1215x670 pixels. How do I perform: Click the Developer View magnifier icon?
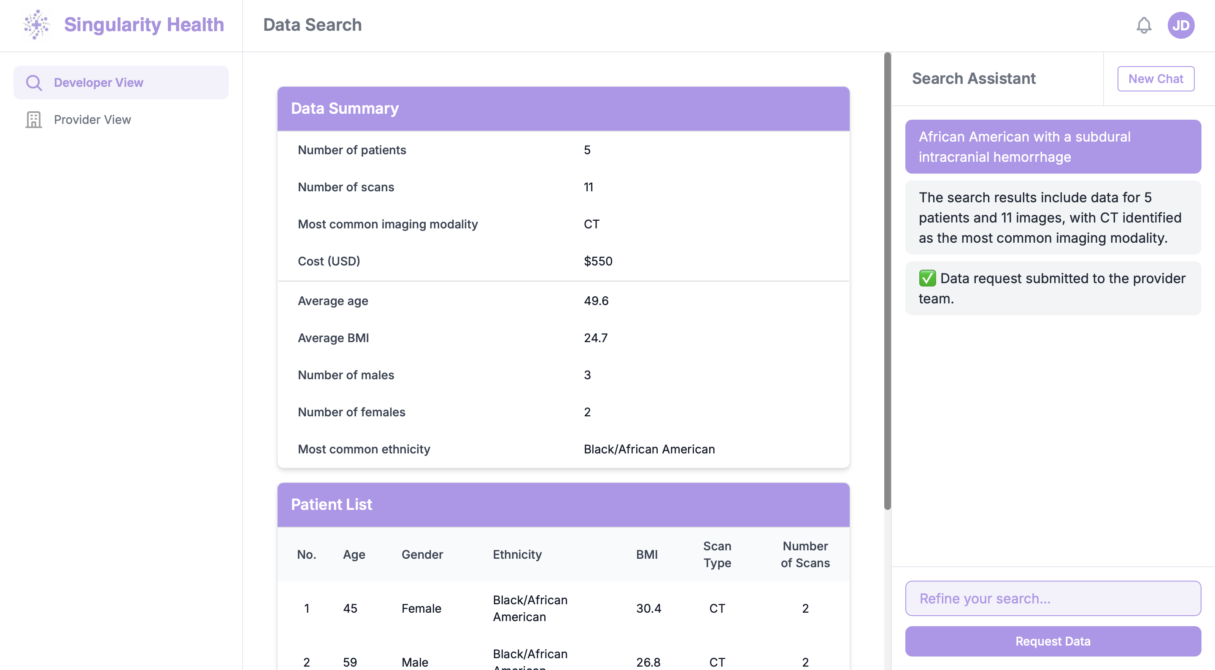pos(34,83)
